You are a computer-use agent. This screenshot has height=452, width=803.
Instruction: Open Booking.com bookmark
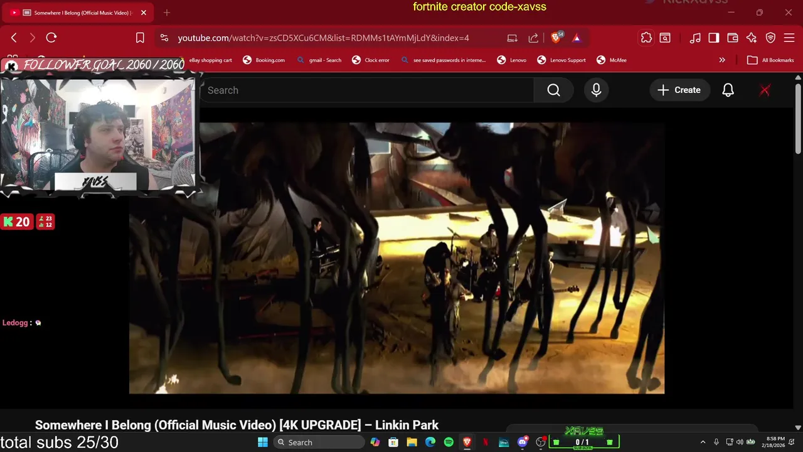tap(264, 60)
